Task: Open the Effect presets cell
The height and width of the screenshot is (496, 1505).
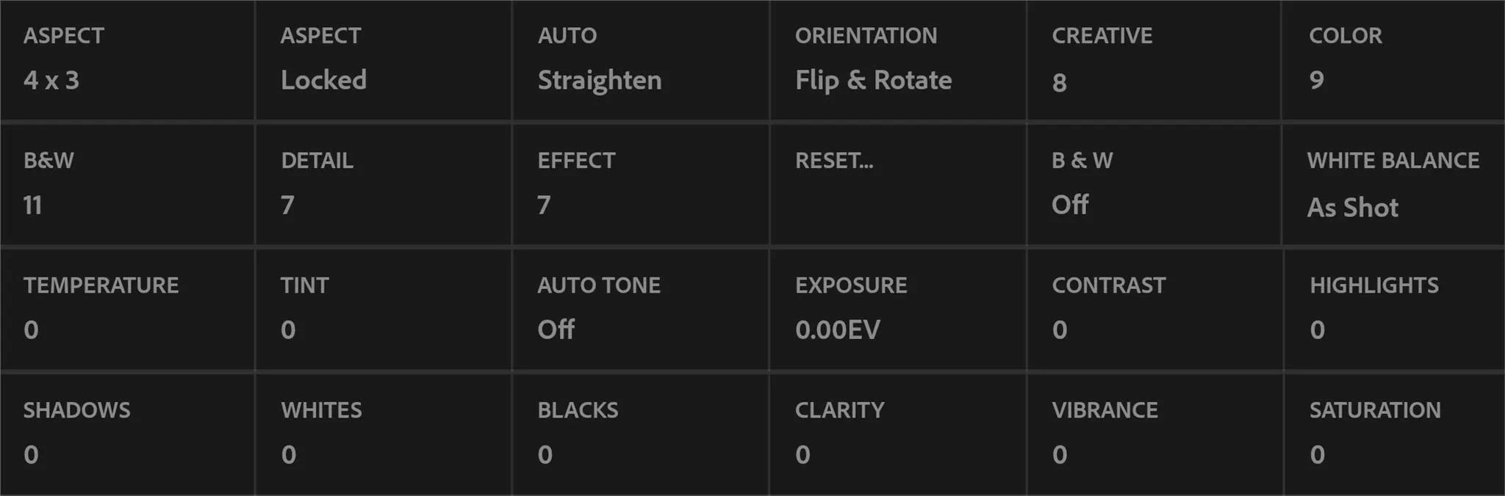Action: point(641,184)
